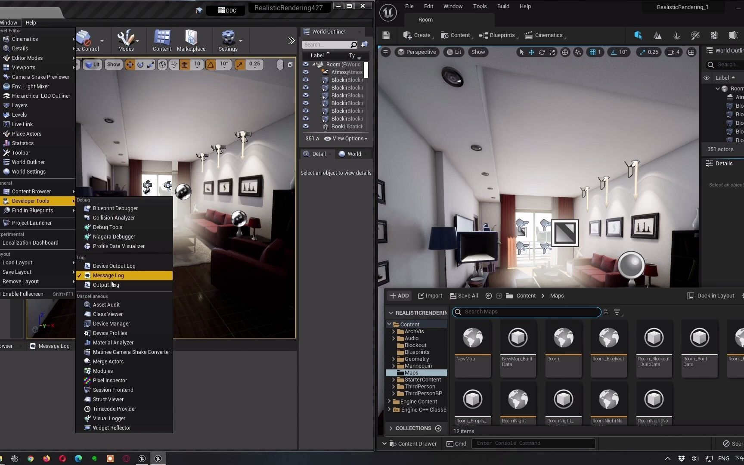Open the Blueprints dropdown in UE5 toolbar

[498, 35]
